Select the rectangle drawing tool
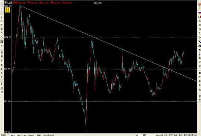This screenshot has height=136, width=201. (2, 33)
